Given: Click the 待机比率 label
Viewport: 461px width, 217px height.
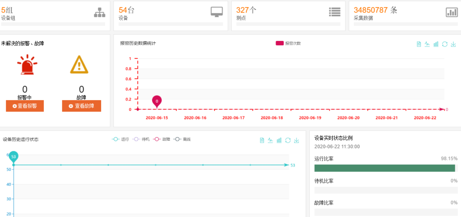Looking at the screenshot, I should (324, 181).
